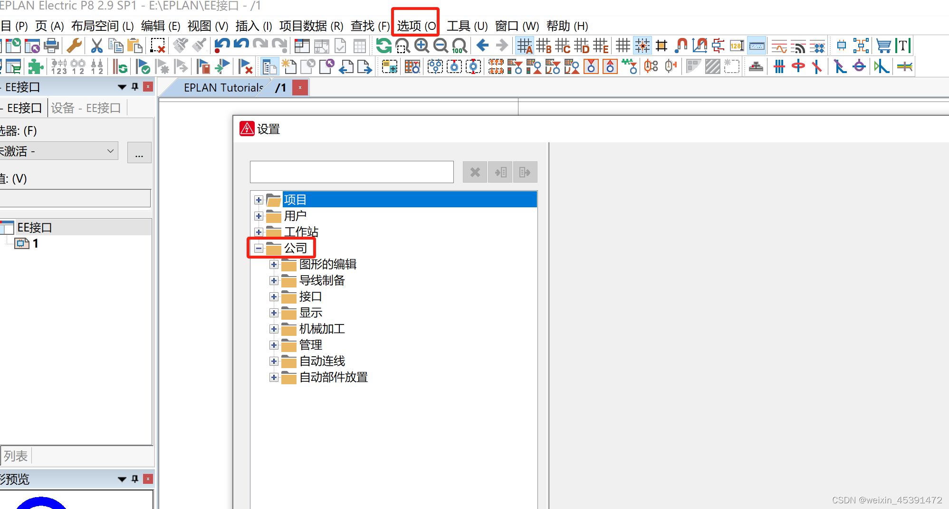Click the 列表 tab at panel bottom
949x509 pixels.
click(16, 456)
